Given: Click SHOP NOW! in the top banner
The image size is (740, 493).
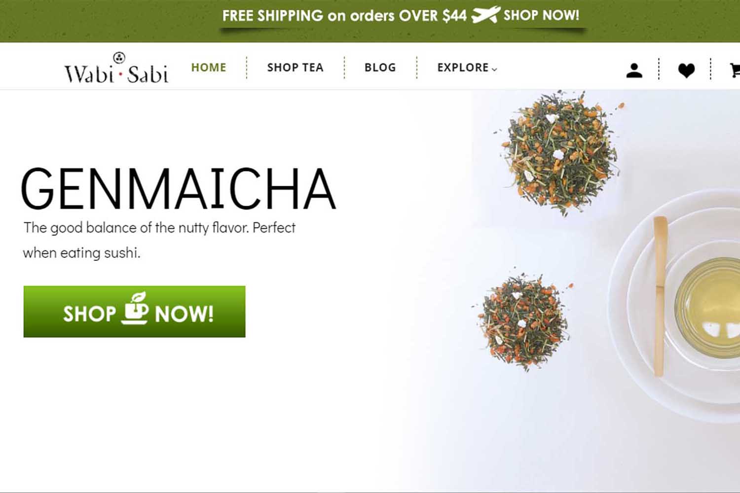Looking at the screenshot, I should (541, 15).
